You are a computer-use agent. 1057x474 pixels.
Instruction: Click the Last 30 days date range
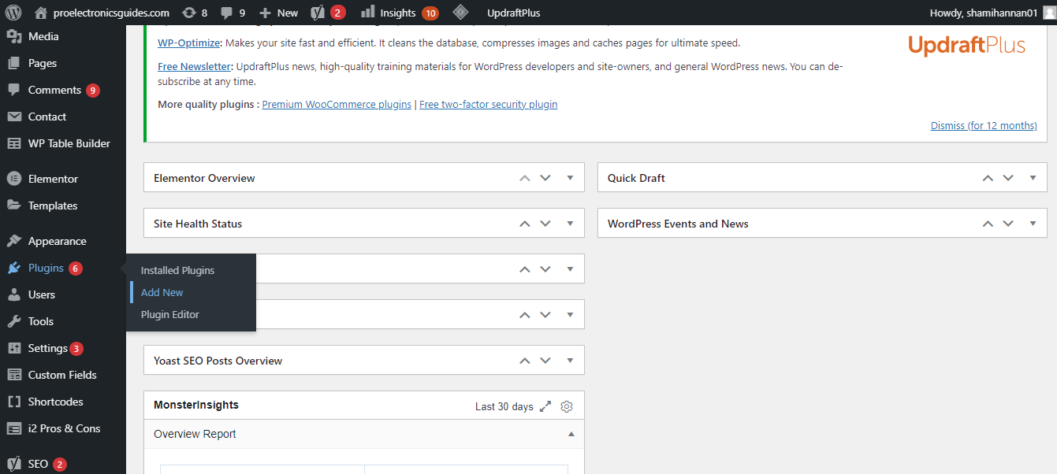coord(504,406)
